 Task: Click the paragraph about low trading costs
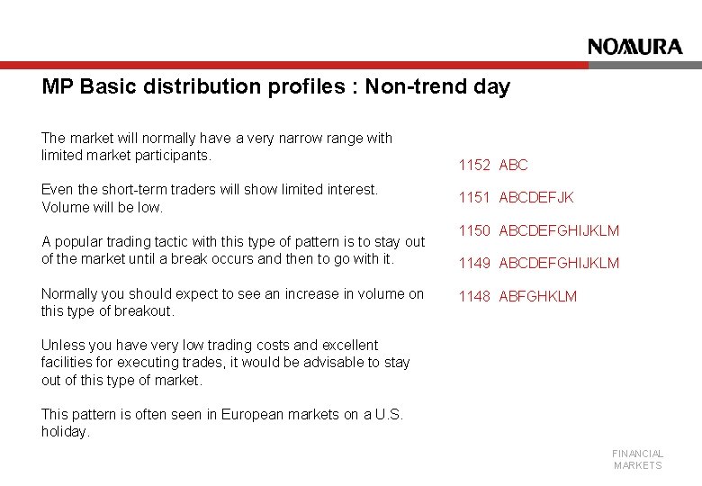click(225, 363)
